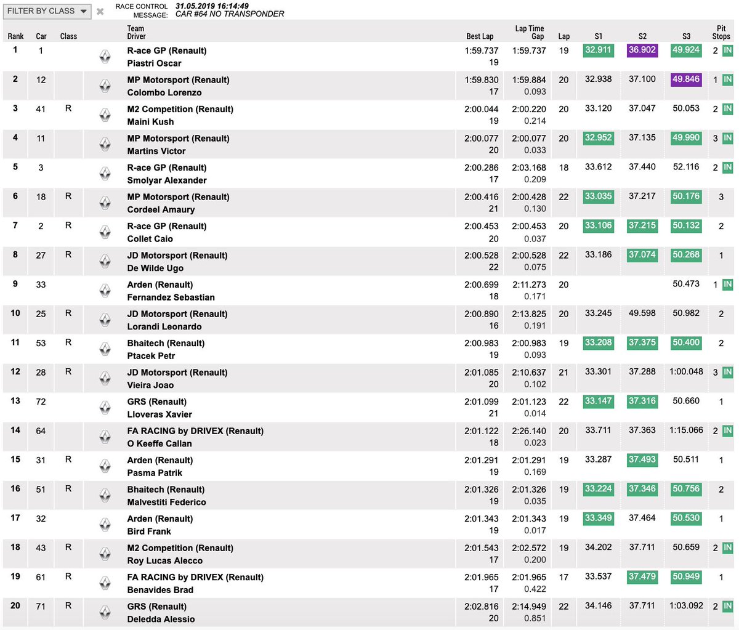739x630 pixels.
Task: Click the Renault logo in Vieira Joao row
Action: (105, 379)
